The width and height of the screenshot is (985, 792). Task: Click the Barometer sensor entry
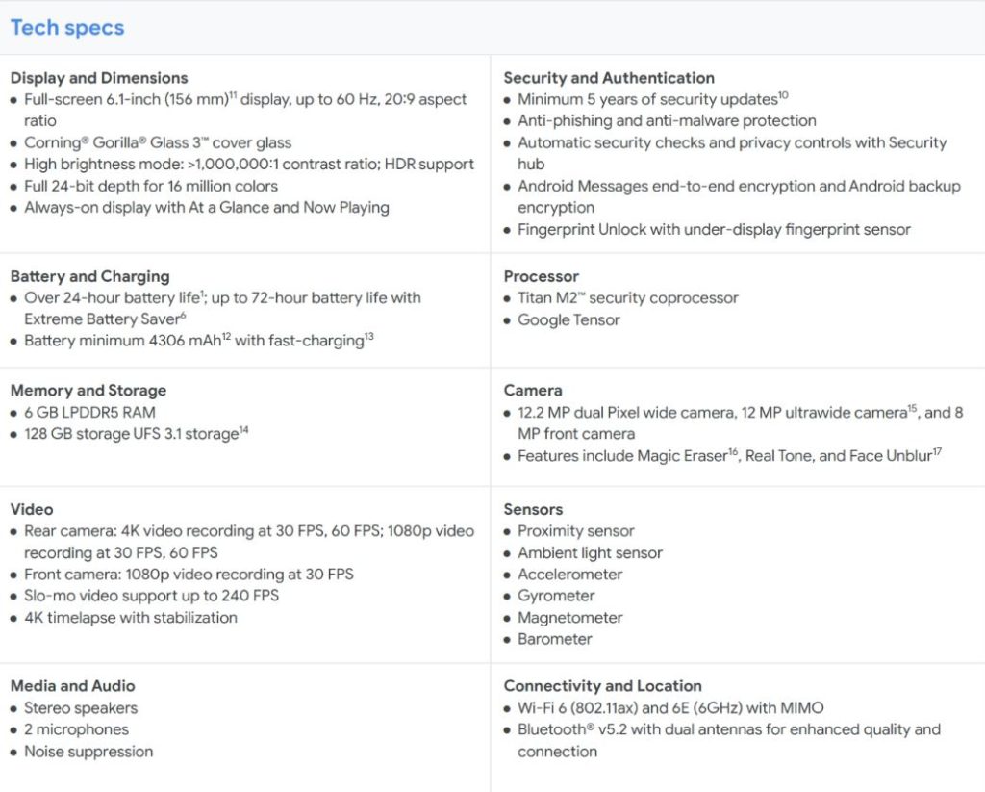click(x=555, y=639)
